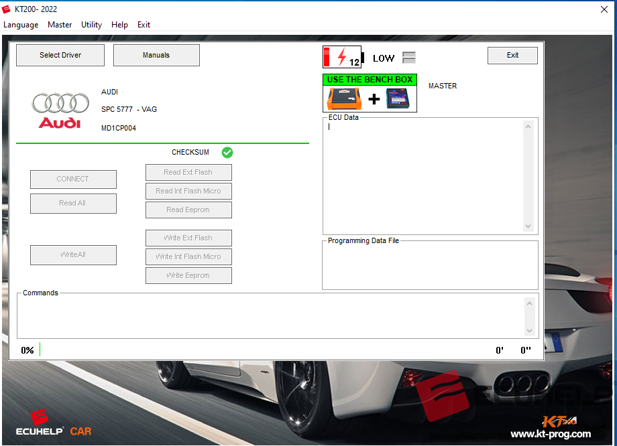The width and height of the screenshot is (617, 446).
Task: Click the Audi rings logo
Action: (60, 110)
